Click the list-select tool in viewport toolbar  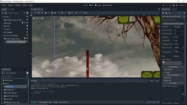coord(46,13)
